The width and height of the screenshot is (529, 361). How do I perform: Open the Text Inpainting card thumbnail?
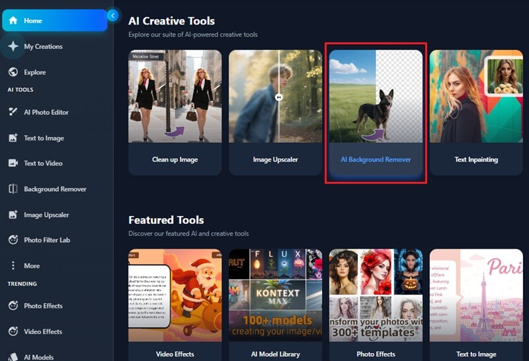coord(476,96)
